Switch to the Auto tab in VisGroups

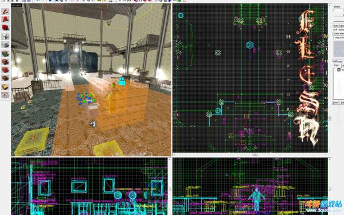click(342, 65)
